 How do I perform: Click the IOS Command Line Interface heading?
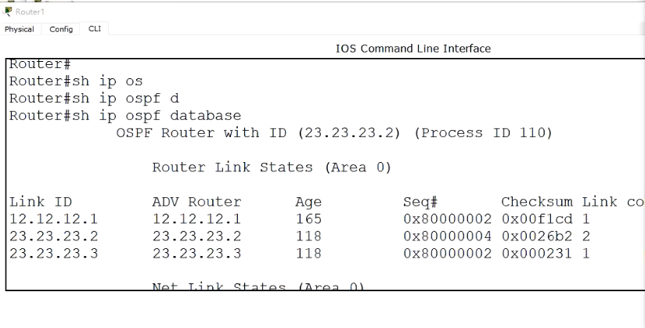tap(413, 49)
